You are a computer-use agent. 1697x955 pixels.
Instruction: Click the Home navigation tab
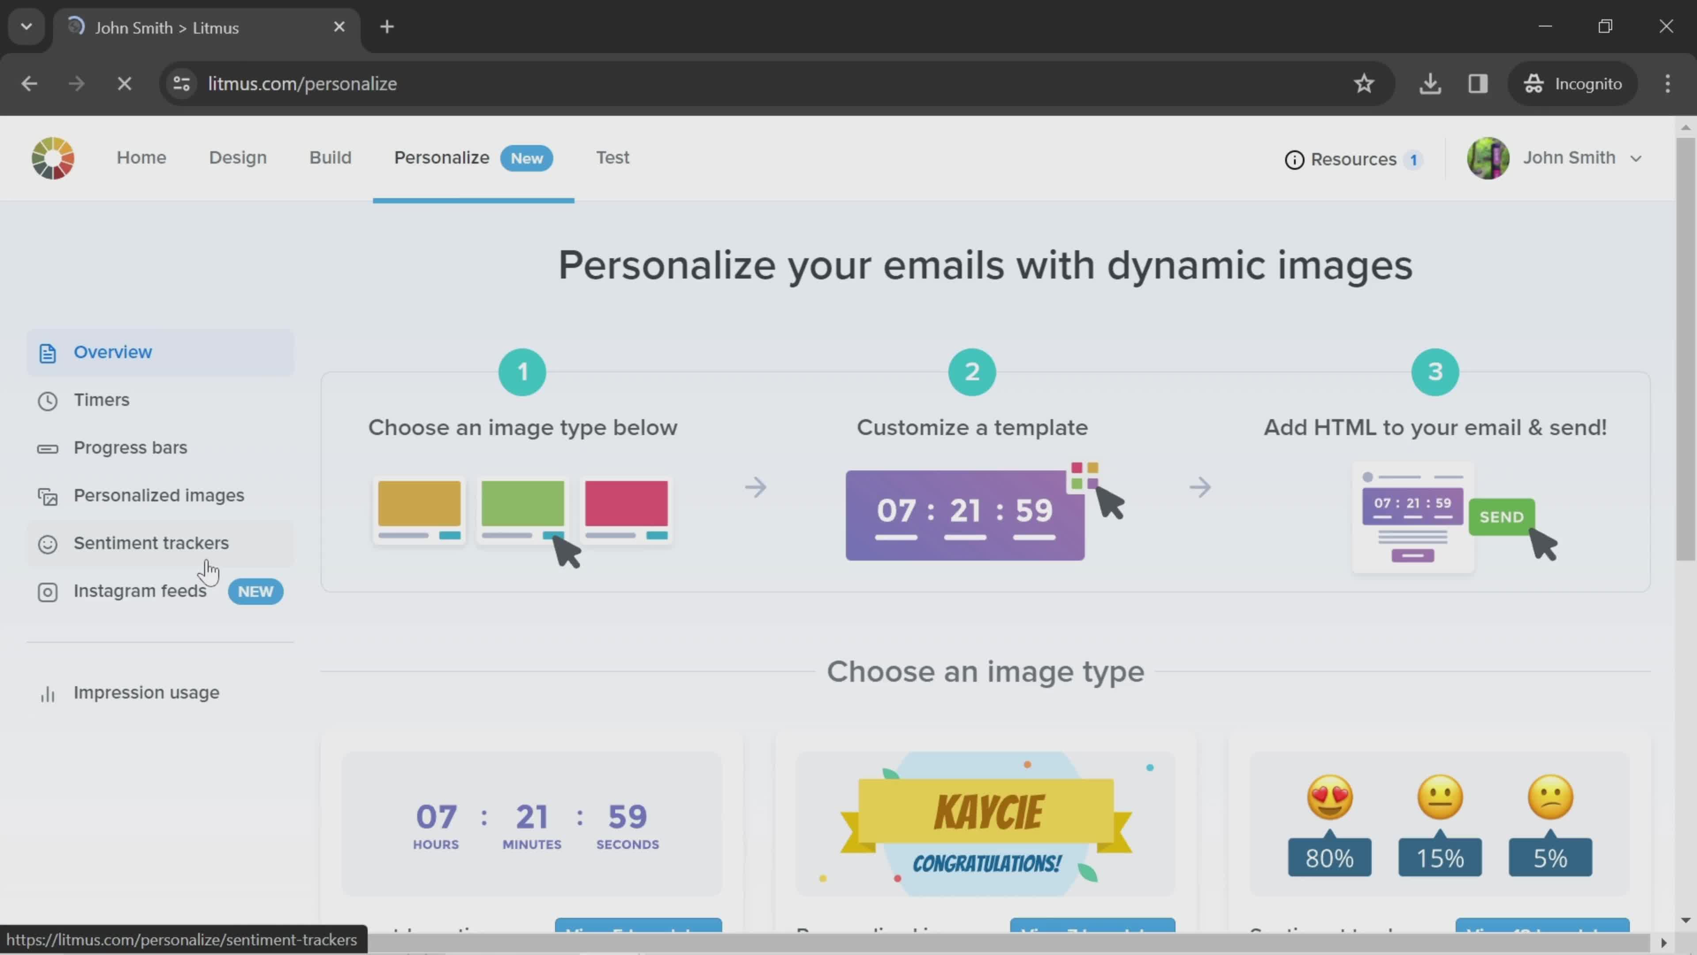(141, 157)
